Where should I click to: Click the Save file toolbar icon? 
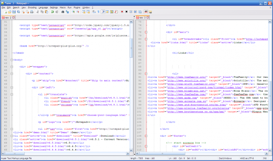(x=13, y=12)
